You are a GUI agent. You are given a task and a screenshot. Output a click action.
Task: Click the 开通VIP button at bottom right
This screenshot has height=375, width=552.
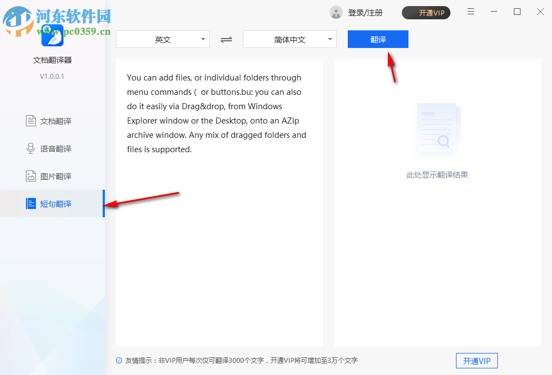476,361
